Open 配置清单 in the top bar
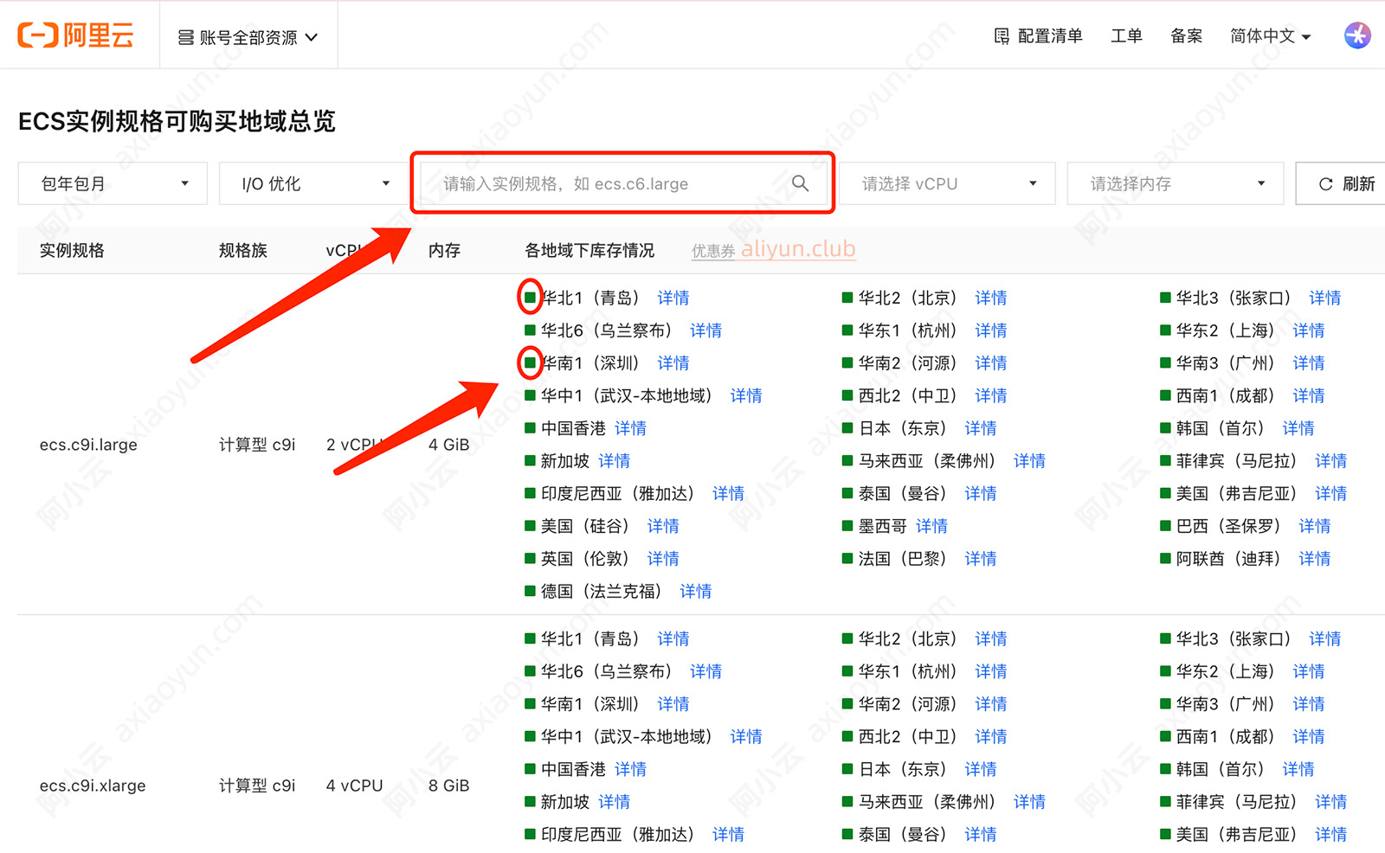The image size is (1385, 853). [1039, 36]
